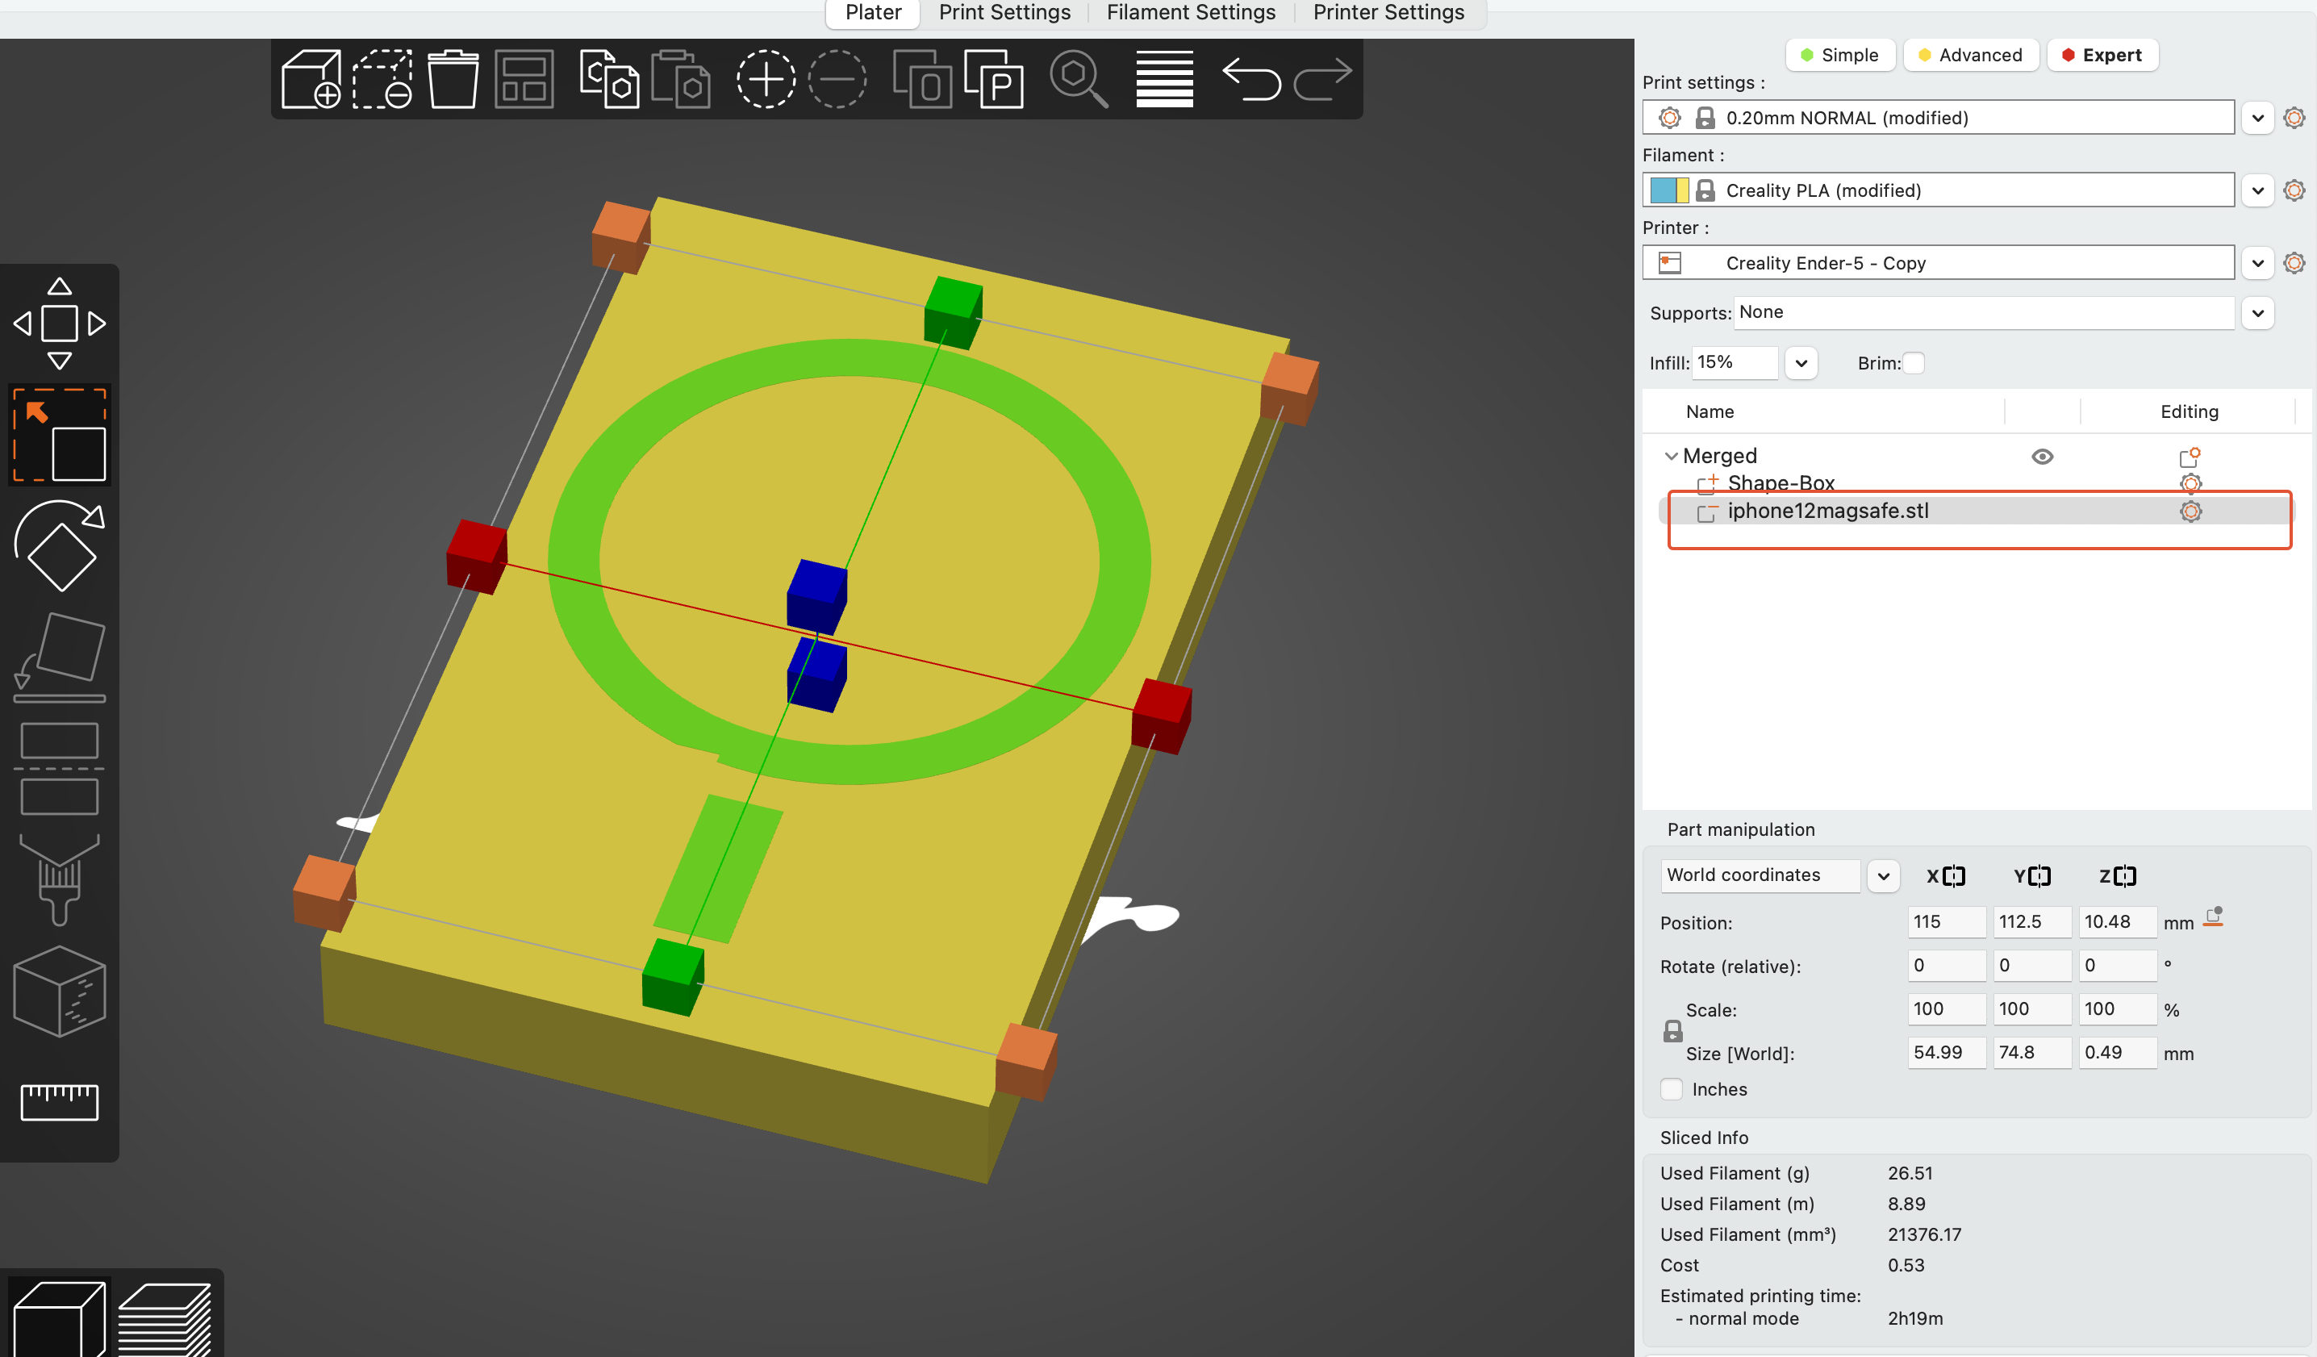Click the Delete all trash icon

coord(453,79)
